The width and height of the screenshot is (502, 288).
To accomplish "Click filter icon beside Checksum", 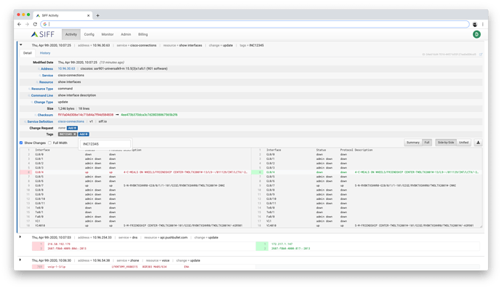I will [x=35, y=115].
